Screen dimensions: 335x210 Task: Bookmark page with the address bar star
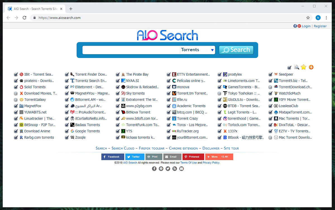308,18
